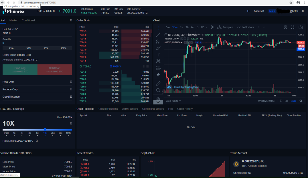Click the Limit Price USD input field
This screenshot has height=178, width=308.
coord(37,33)
